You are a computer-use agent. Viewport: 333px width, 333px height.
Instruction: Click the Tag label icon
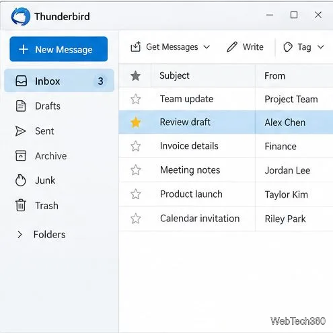[x=288, y=47]
